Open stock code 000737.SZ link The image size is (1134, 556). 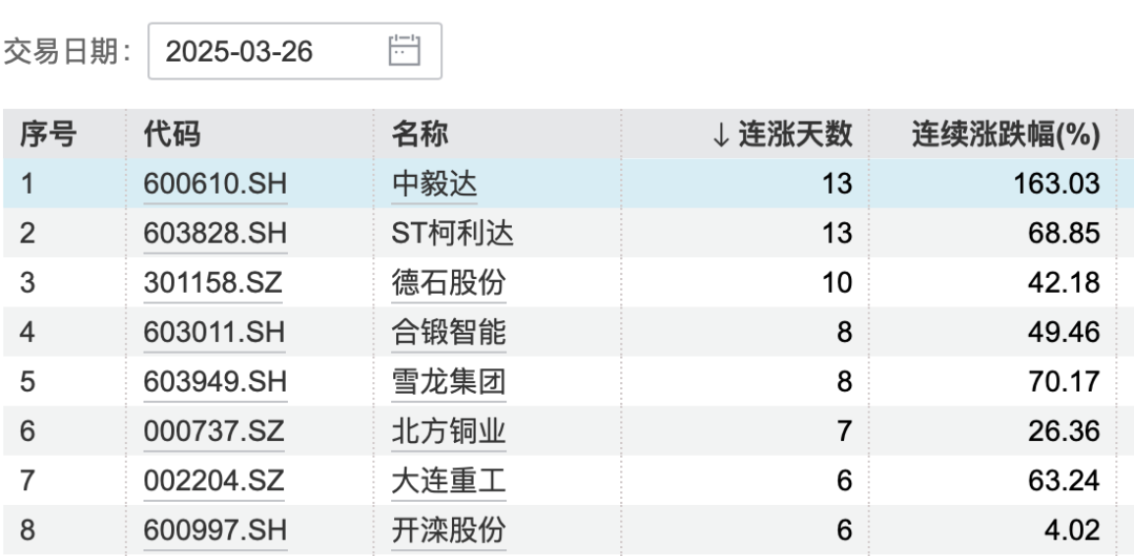[214, 431]
